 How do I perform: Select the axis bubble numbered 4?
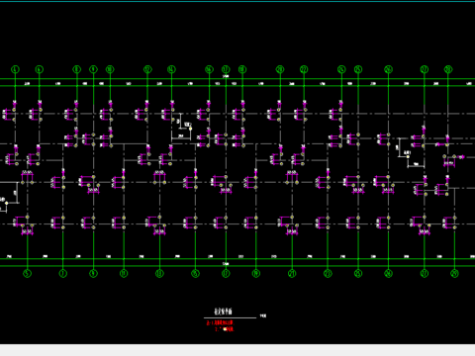15,69
